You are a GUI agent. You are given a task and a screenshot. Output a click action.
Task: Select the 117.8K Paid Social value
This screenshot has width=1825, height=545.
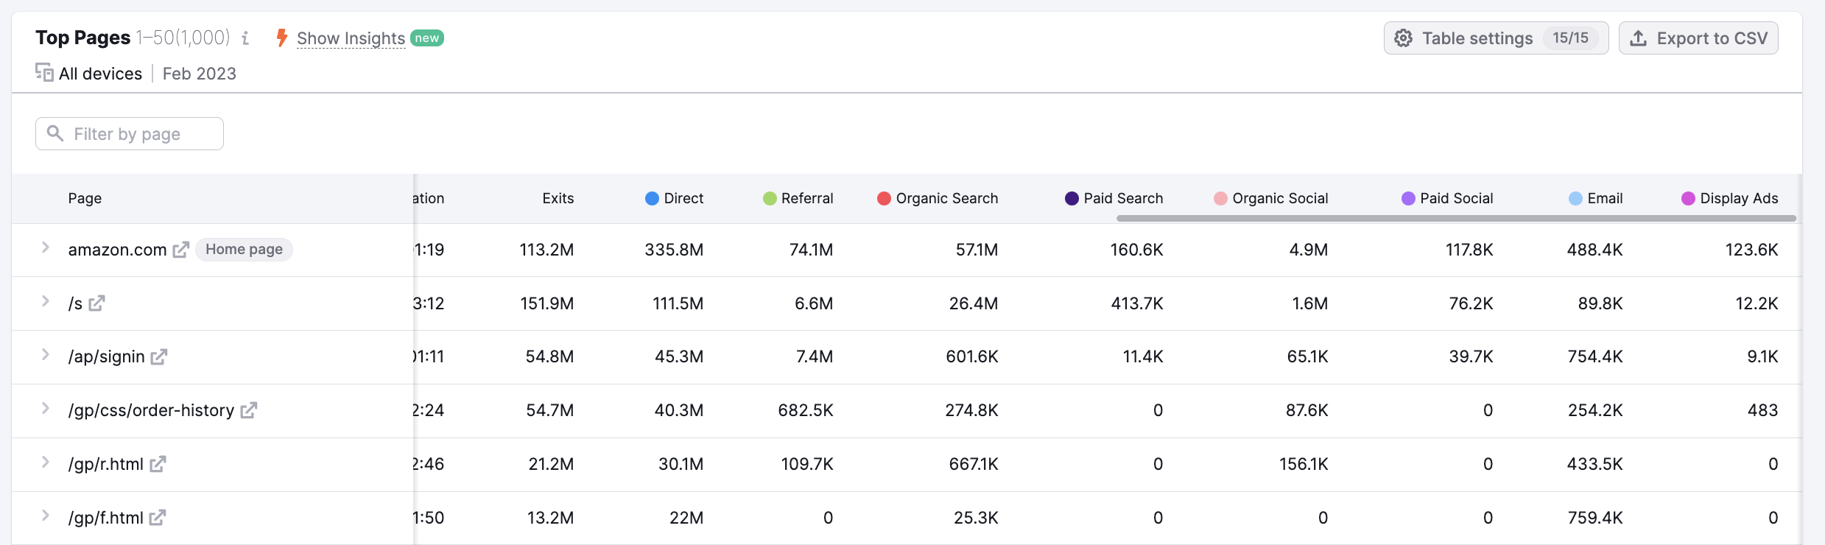1469,250
